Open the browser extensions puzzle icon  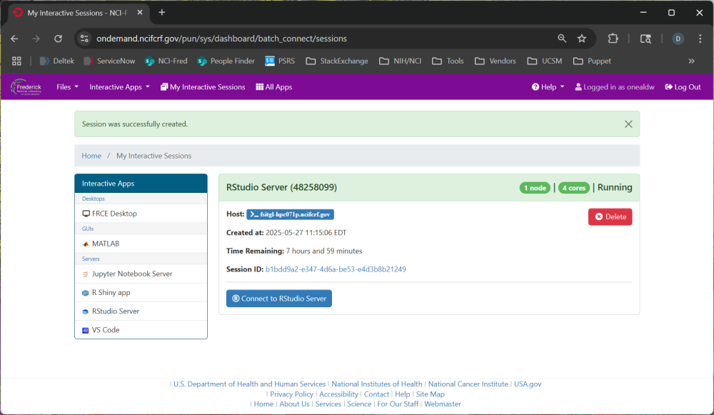point(613,39)
